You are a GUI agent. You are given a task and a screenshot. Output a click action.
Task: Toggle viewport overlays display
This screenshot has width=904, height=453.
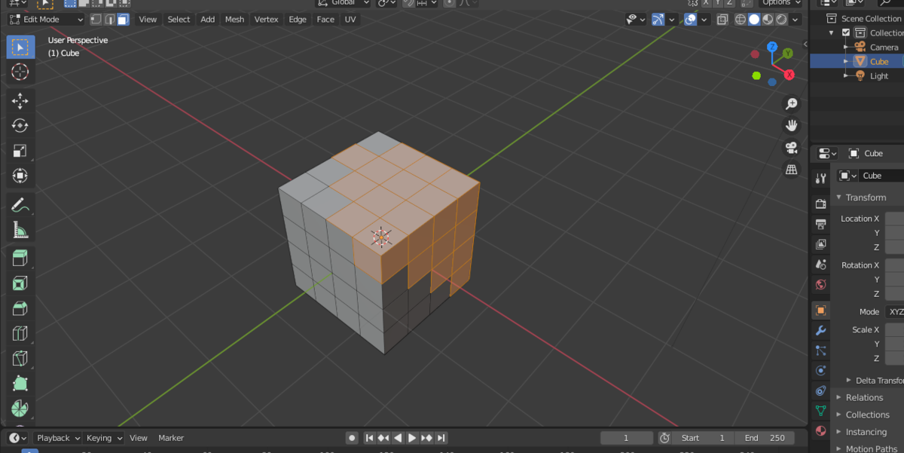pyautogui.click(x=689, y=20)
